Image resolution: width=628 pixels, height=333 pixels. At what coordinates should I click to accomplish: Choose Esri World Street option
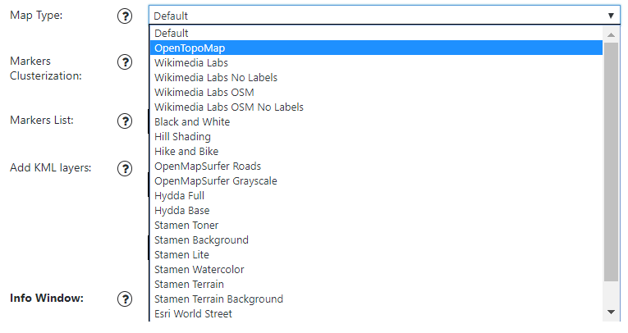[x=376, y=314]
